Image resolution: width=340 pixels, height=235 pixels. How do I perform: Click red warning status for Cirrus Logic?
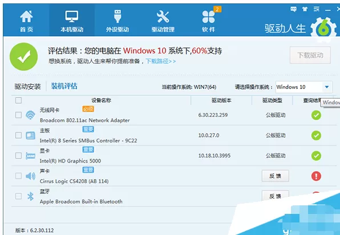tap(316, 176)
